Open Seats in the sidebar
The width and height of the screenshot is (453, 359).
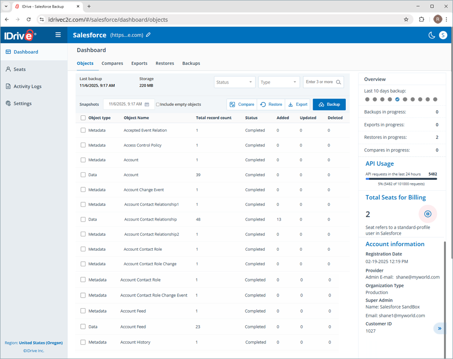click(x=34, y=69)
